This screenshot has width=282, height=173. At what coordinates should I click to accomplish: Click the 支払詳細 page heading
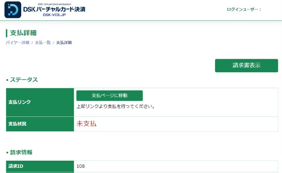click(x=23, y=33)
